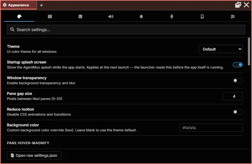Screen dimensions: 252x164
Task: Click the Reduce motion label
Action: point(20,109)
